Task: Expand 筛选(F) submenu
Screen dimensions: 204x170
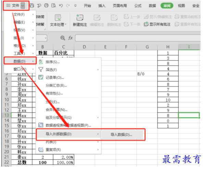Action: coord(68,70)
